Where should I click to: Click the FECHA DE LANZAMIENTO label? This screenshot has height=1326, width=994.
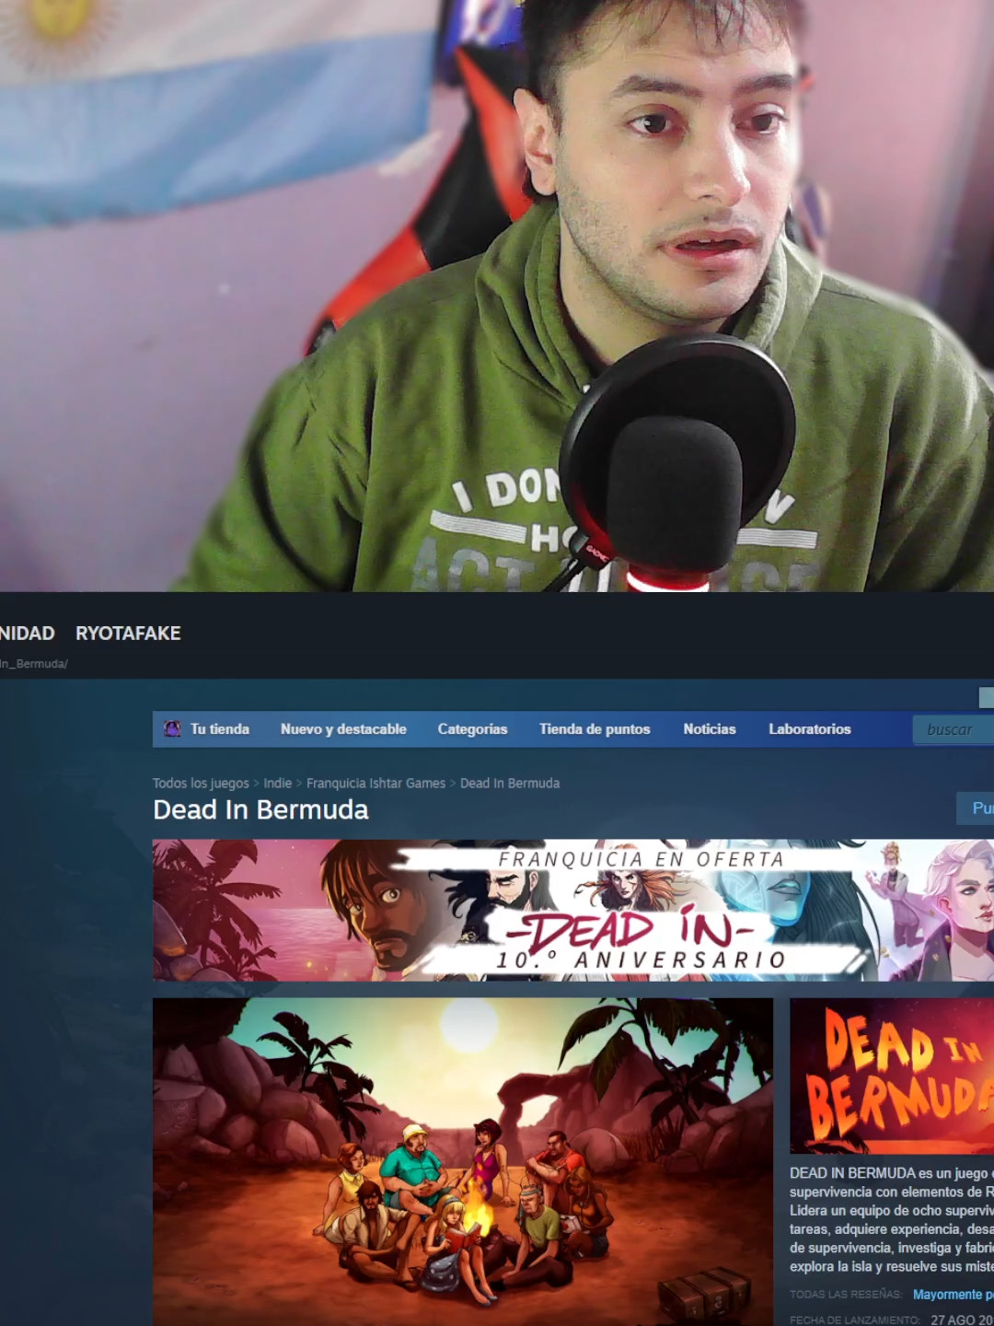coord(855,1320)
